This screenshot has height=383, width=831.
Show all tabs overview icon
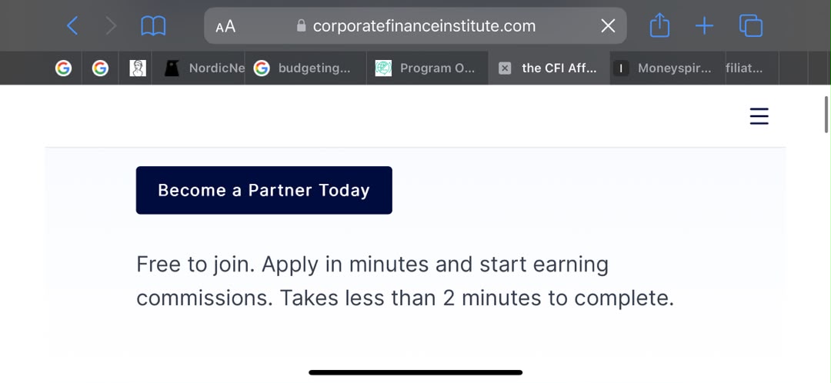750,25
